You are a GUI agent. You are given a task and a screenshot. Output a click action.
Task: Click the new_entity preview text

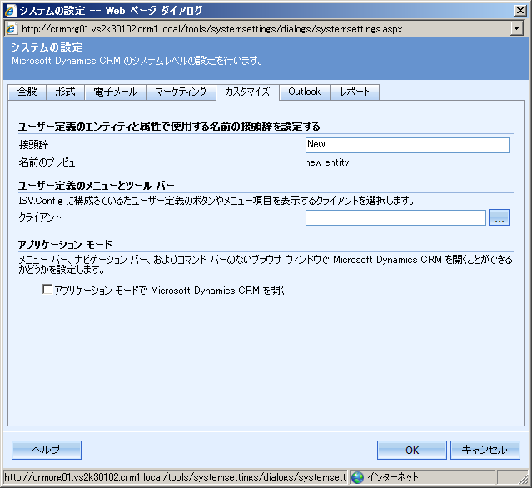click(x=327, y=163)
